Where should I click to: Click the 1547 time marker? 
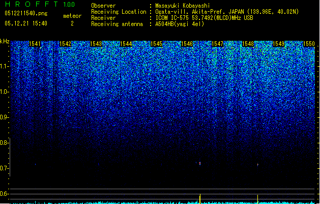(x=218, y=44)
